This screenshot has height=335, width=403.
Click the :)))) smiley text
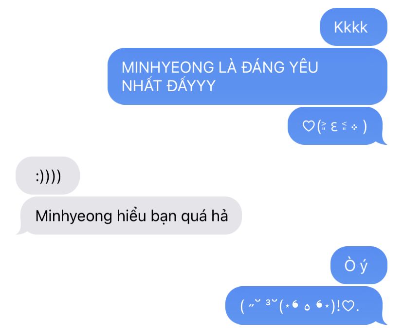pos(48,177)
